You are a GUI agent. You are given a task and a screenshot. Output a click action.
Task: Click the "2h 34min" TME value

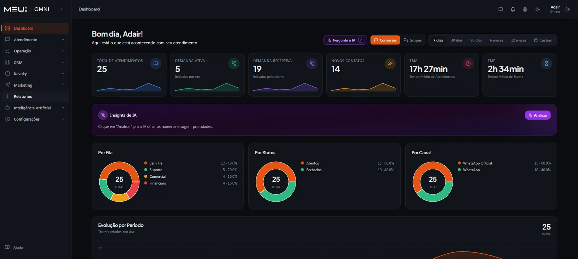(x=506, y=69)
